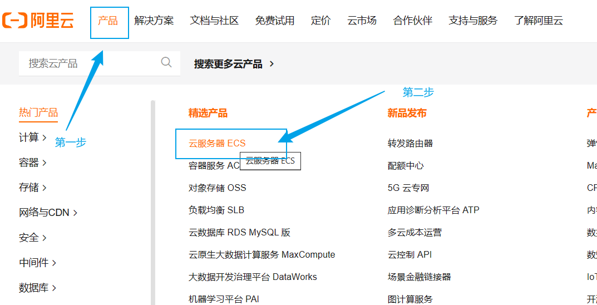This screenshot has width=597, height=305.
Task: Open the 图计算服务 link
Action: (x=411, y=299)
